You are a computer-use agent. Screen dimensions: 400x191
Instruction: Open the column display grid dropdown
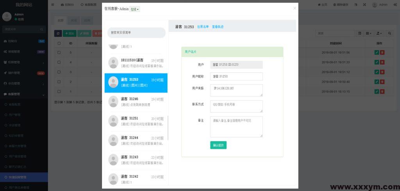tap(369, 34)
